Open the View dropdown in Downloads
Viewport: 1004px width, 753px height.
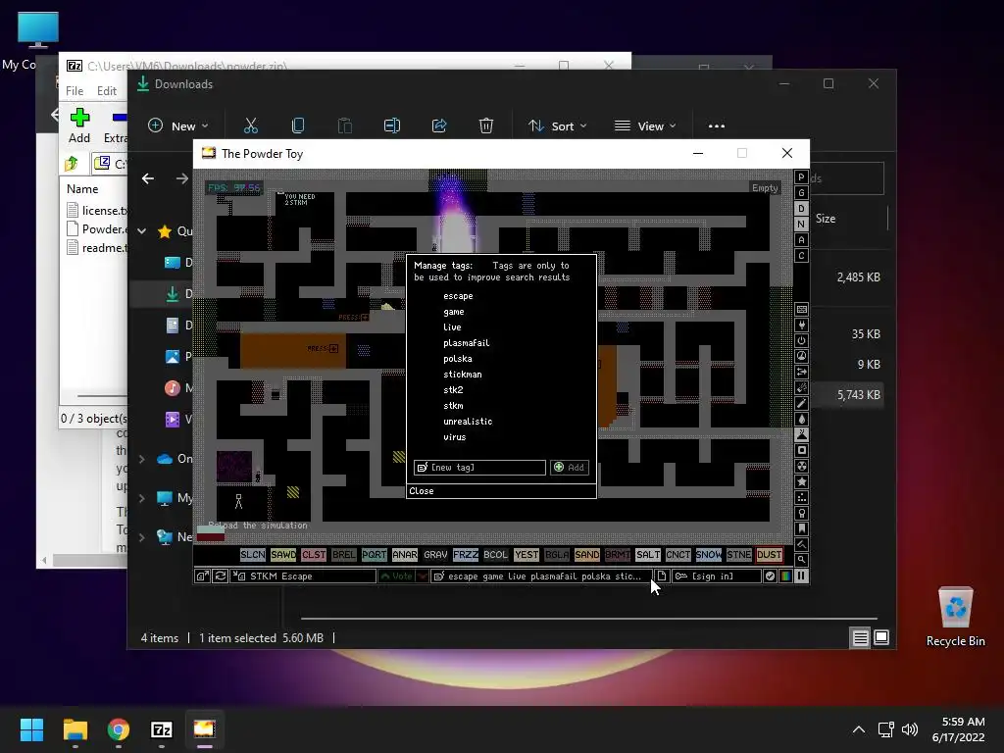[x=645, y=126]
